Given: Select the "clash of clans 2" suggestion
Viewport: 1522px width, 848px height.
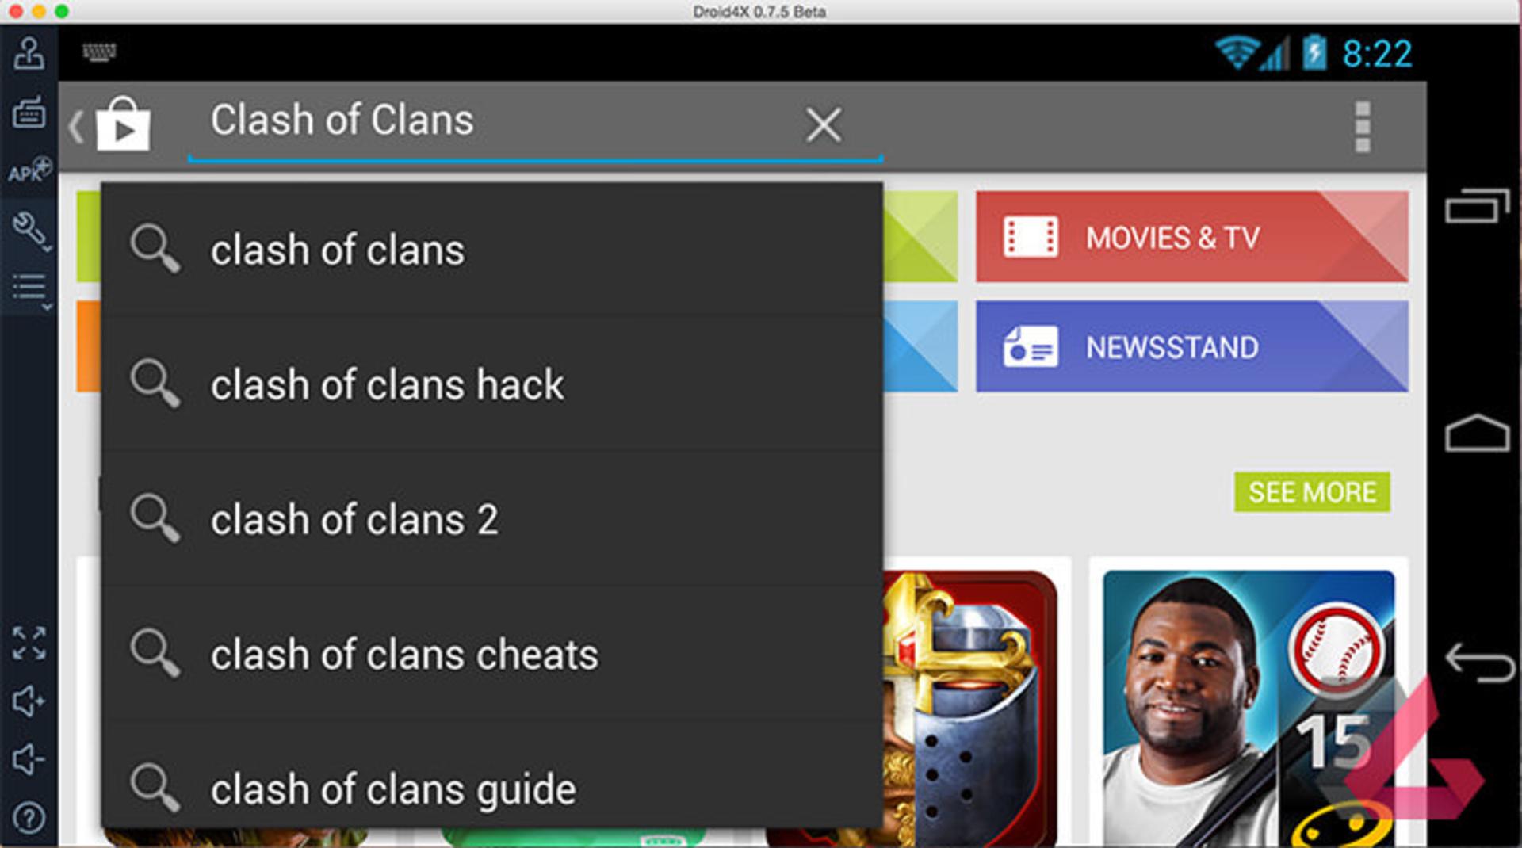Looking at the screenshot, I should [x=492, y=519].
